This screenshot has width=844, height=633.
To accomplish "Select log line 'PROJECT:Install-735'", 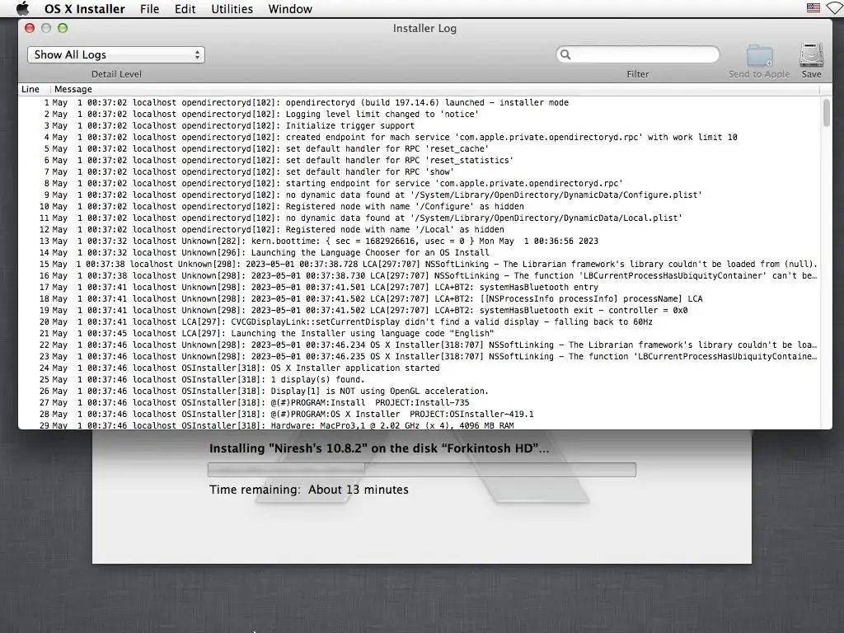I will click(x=419, y=402).
